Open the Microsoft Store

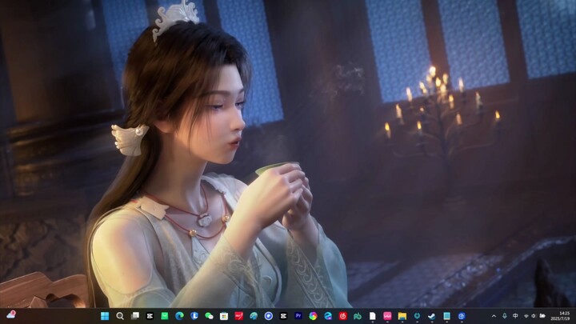pyautogui.click(x=224, y=316)
